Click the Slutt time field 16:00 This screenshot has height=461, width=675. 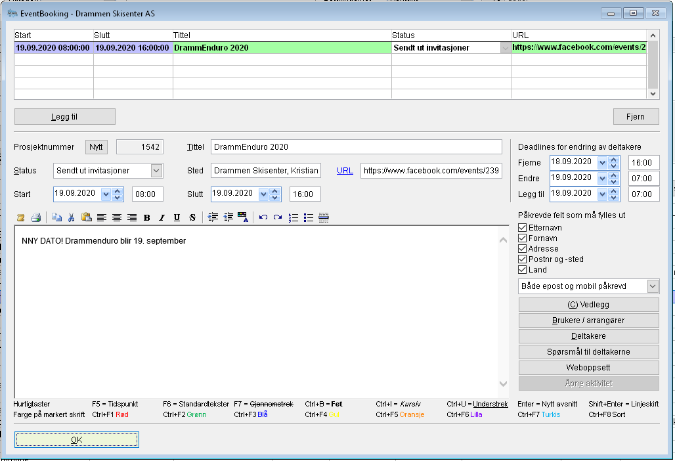pos(305,194)
